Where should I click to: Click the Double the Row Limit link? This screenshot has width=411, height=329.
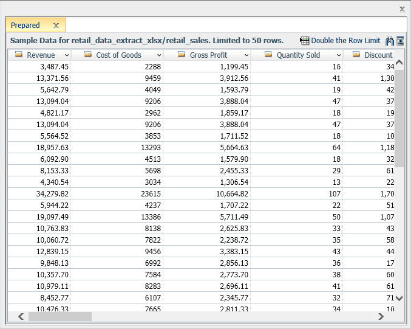click(345, 41)
